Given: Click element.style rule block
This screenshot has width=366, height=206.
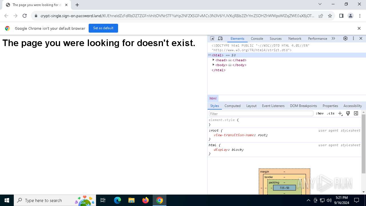Looking at the screenshot, I should coord(285,122).
